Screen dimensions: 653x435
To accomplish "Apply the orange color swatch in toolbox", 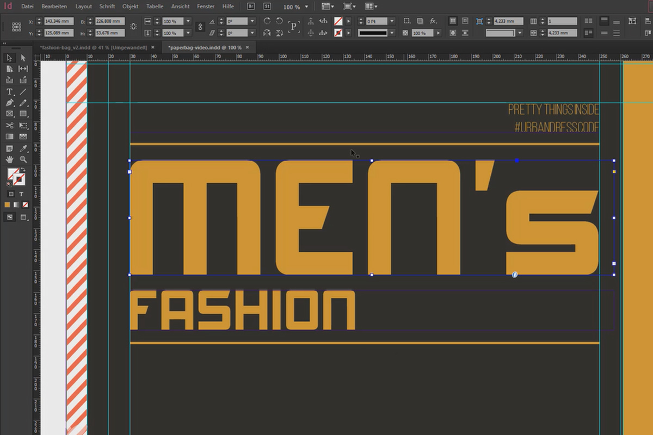I will [x=8, y=205].
